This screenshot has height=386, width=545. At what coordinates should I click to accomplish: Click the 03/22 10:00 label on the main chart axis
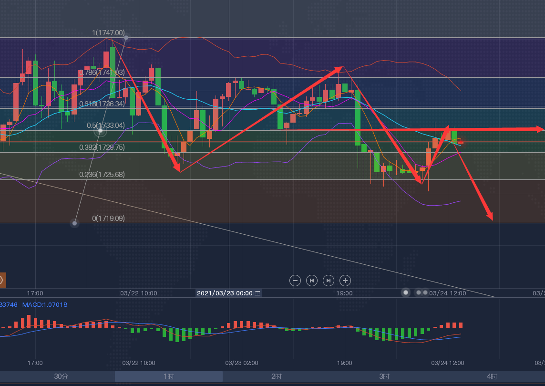(139, 293)
